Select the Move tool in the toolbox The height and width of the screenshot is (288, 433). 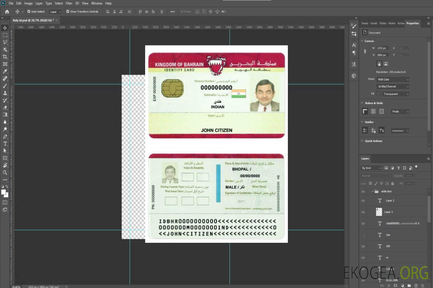5,28
